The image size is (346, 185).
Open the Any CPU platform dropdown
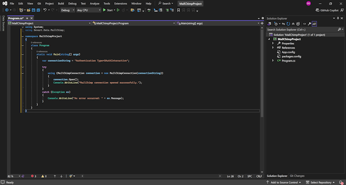(x=89, y=10)
